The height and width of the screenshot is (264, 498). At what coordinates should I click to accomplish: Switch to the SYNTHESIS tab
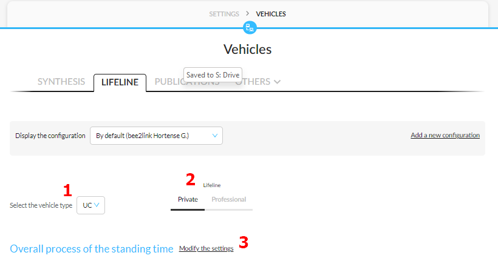coord(61,82)
